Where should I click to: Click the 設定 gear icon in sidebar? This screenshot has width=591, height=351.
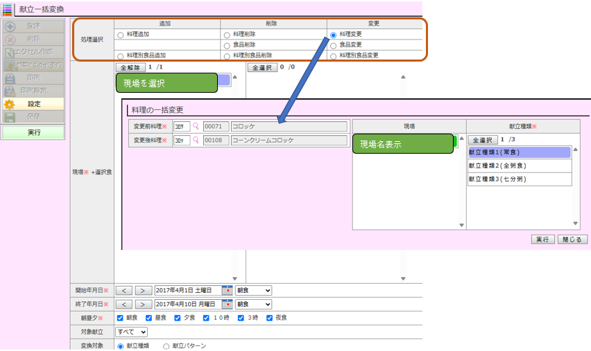coord(10,104)
